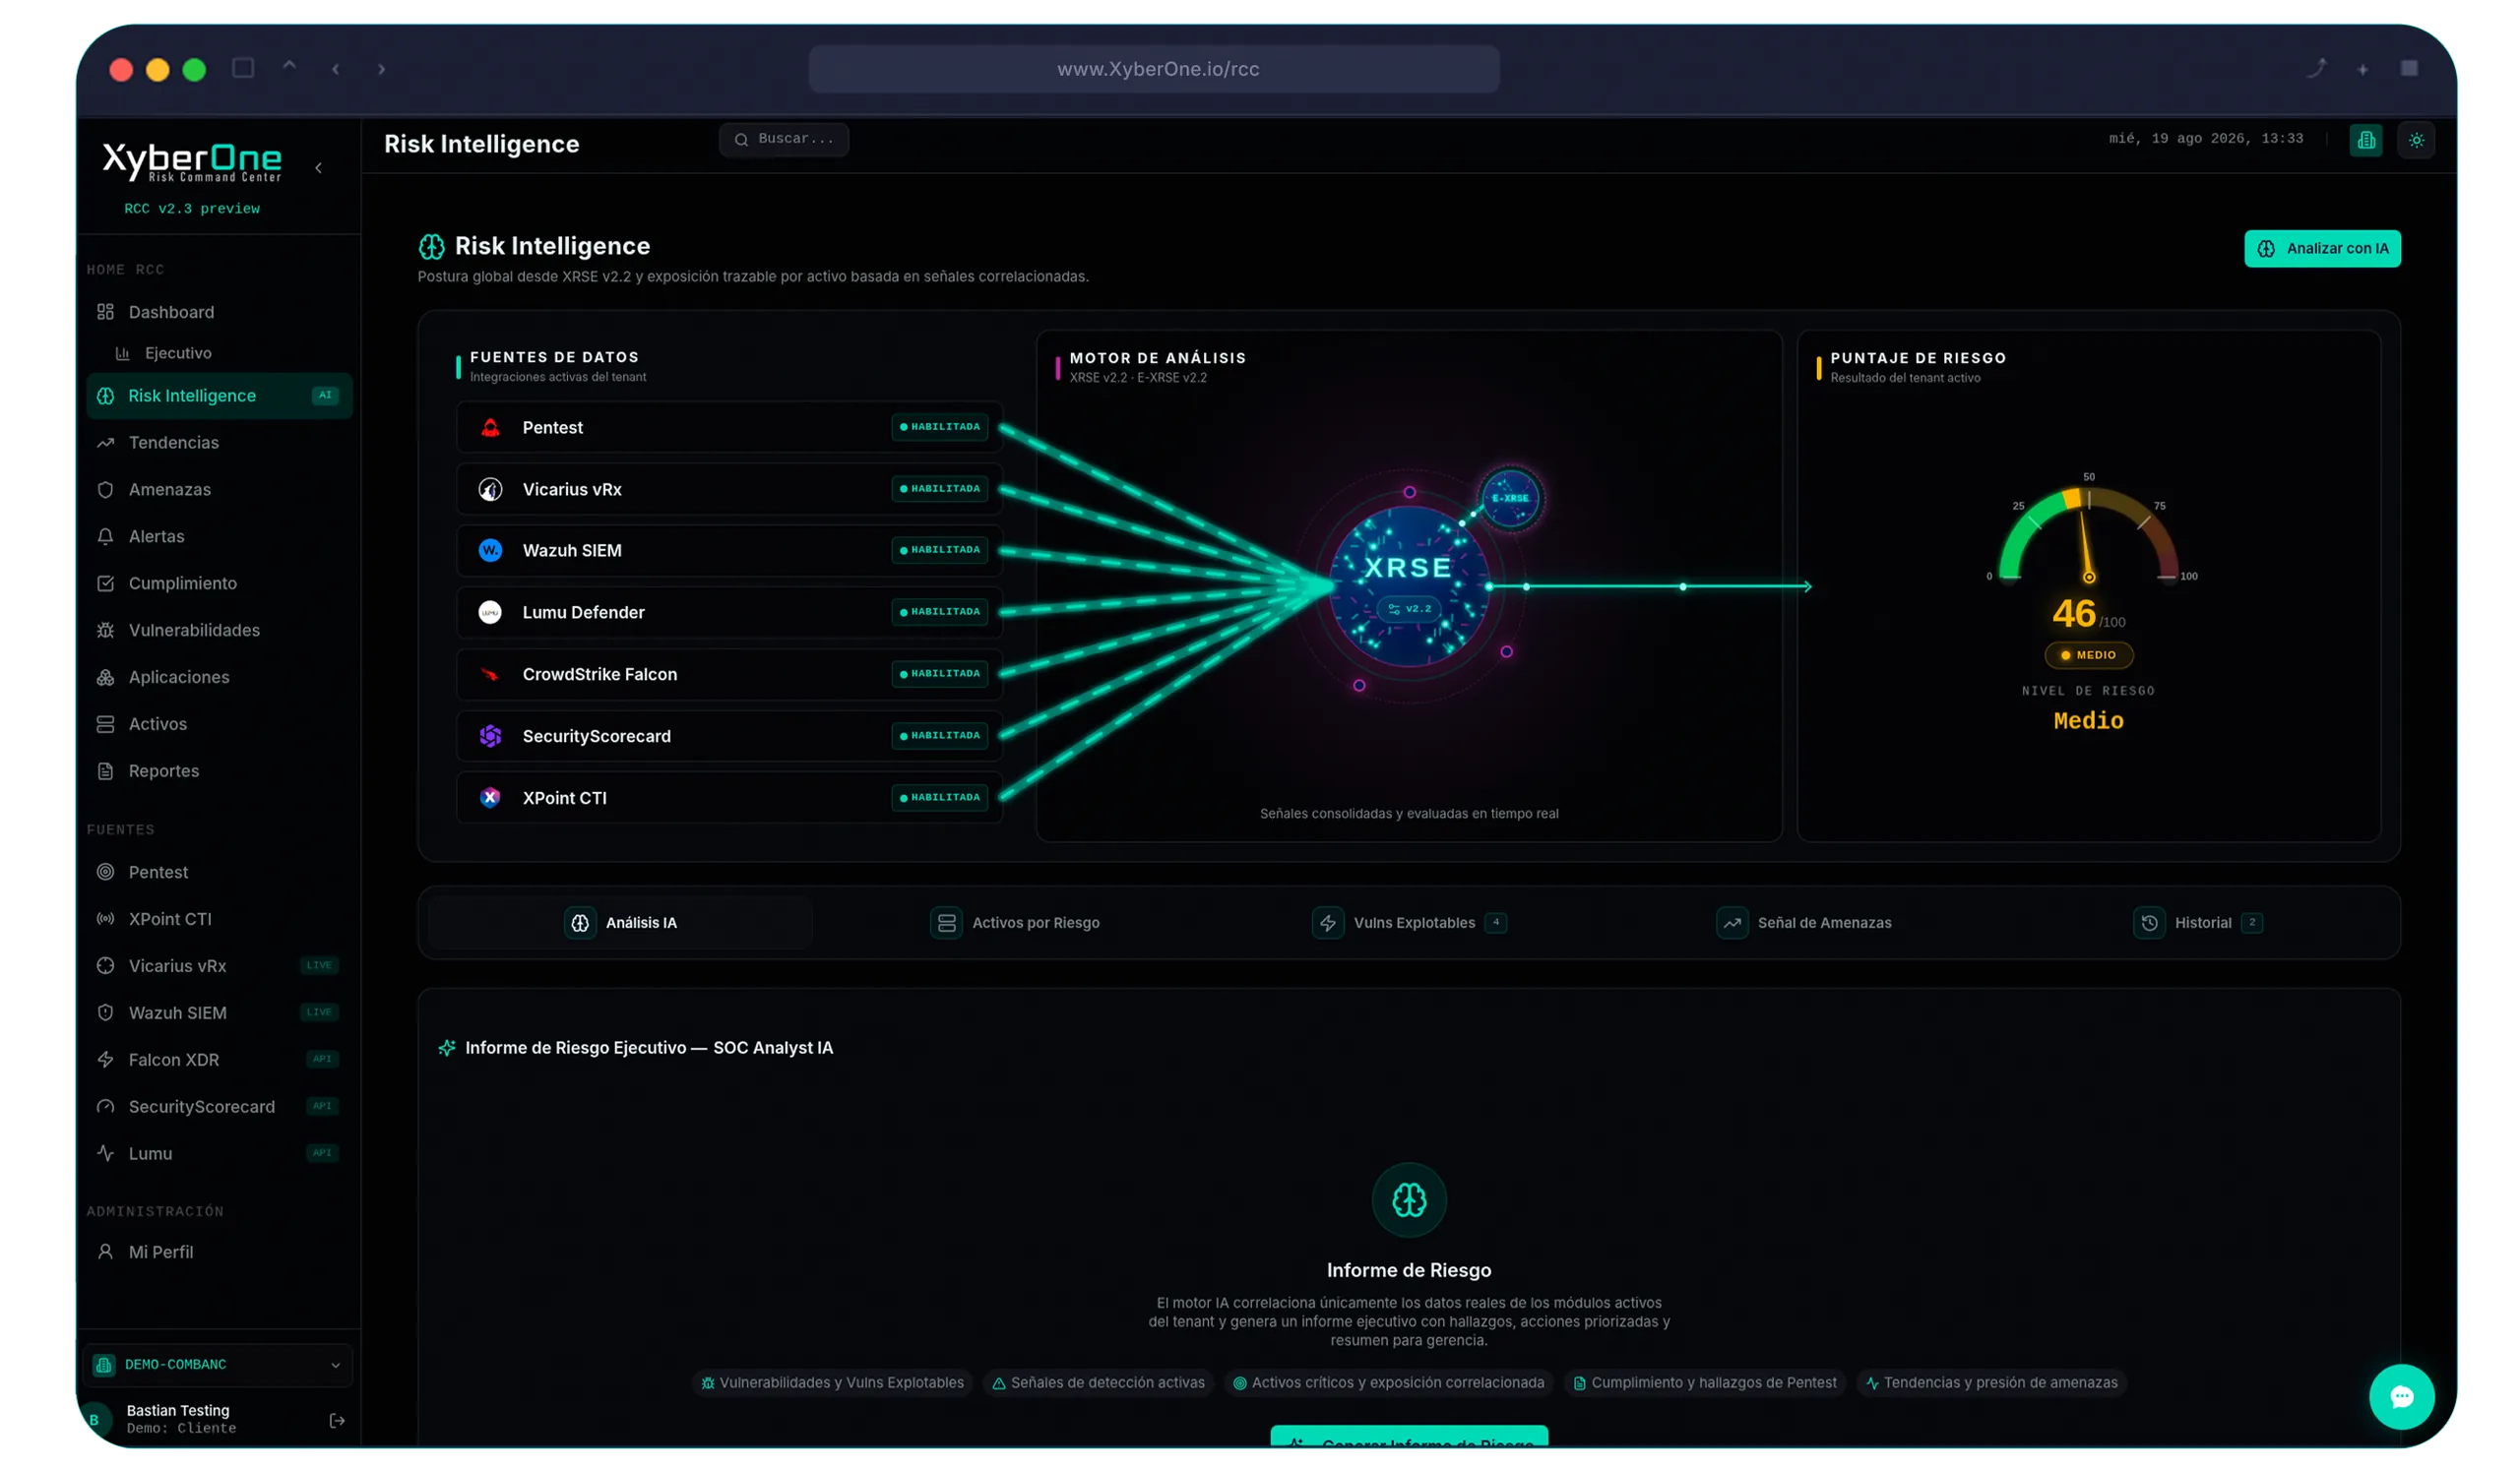
Task: Click the Habilitada badge on the Pentest row
Action: 940,427
